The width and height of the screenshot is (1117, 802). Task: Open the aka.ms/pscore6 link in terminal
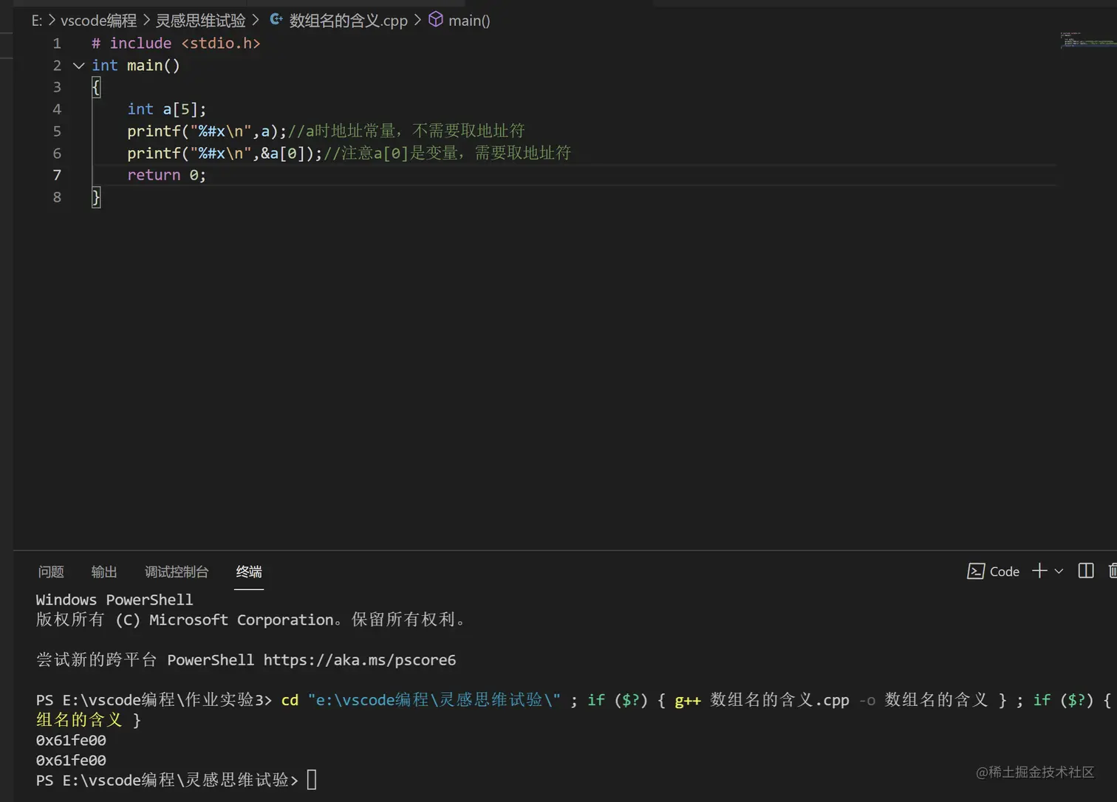pos(359,660)
